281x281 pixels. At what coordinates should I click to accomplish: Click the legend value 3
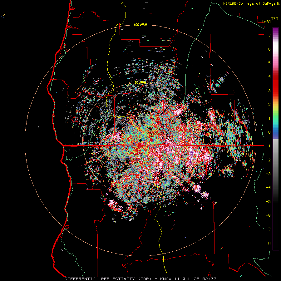coord(269,91)
